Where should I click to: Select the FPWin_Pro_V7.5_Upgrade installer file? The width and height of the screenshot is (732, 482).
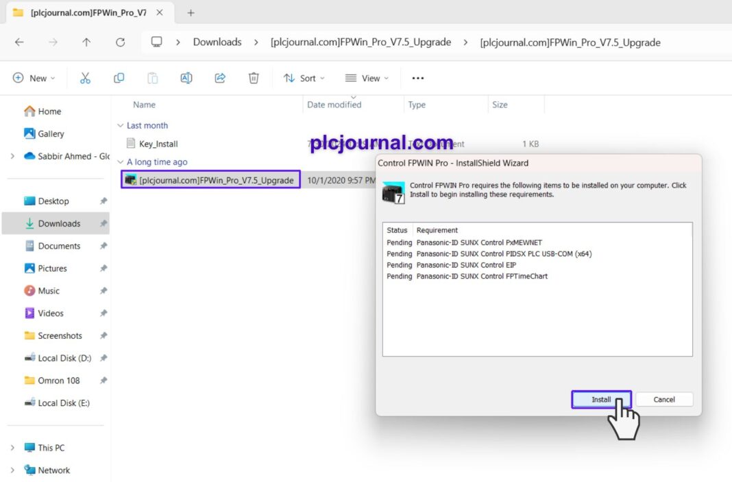(210, 180)
